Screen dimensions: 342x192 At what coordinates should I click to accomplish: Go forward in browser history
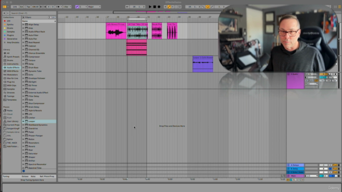pyautogui.click(x=7, y=13)
